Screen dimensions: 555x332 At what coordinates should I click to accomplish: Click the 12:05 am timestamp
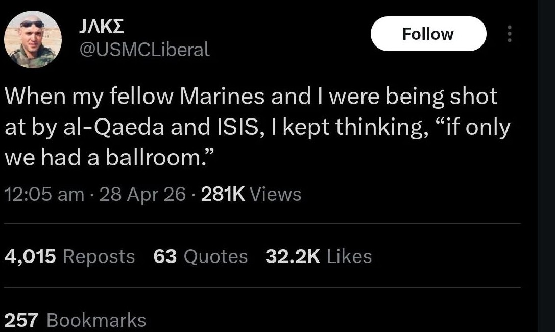pos(44,194)
